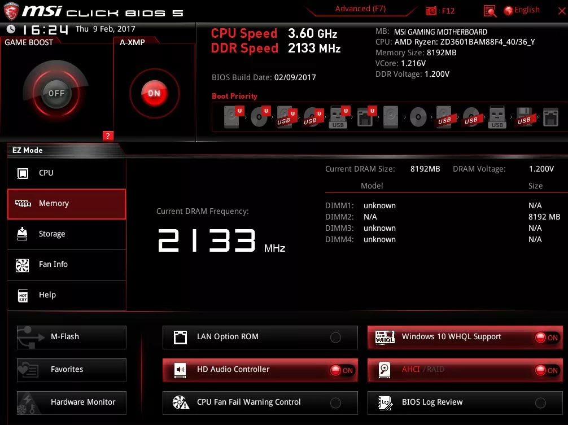Click the F12 screenshot camera icon

coord(431,11)
